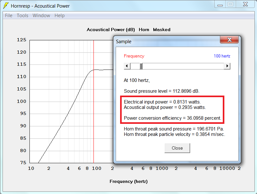This screenshot has height=194, width=257.
Task: Open the Tools menu
Action: tap(22, 16)
